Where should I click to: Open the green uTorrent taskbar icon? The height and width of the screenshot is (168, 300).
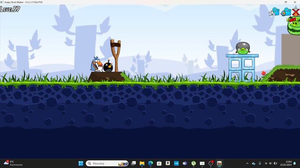(194, 163)
